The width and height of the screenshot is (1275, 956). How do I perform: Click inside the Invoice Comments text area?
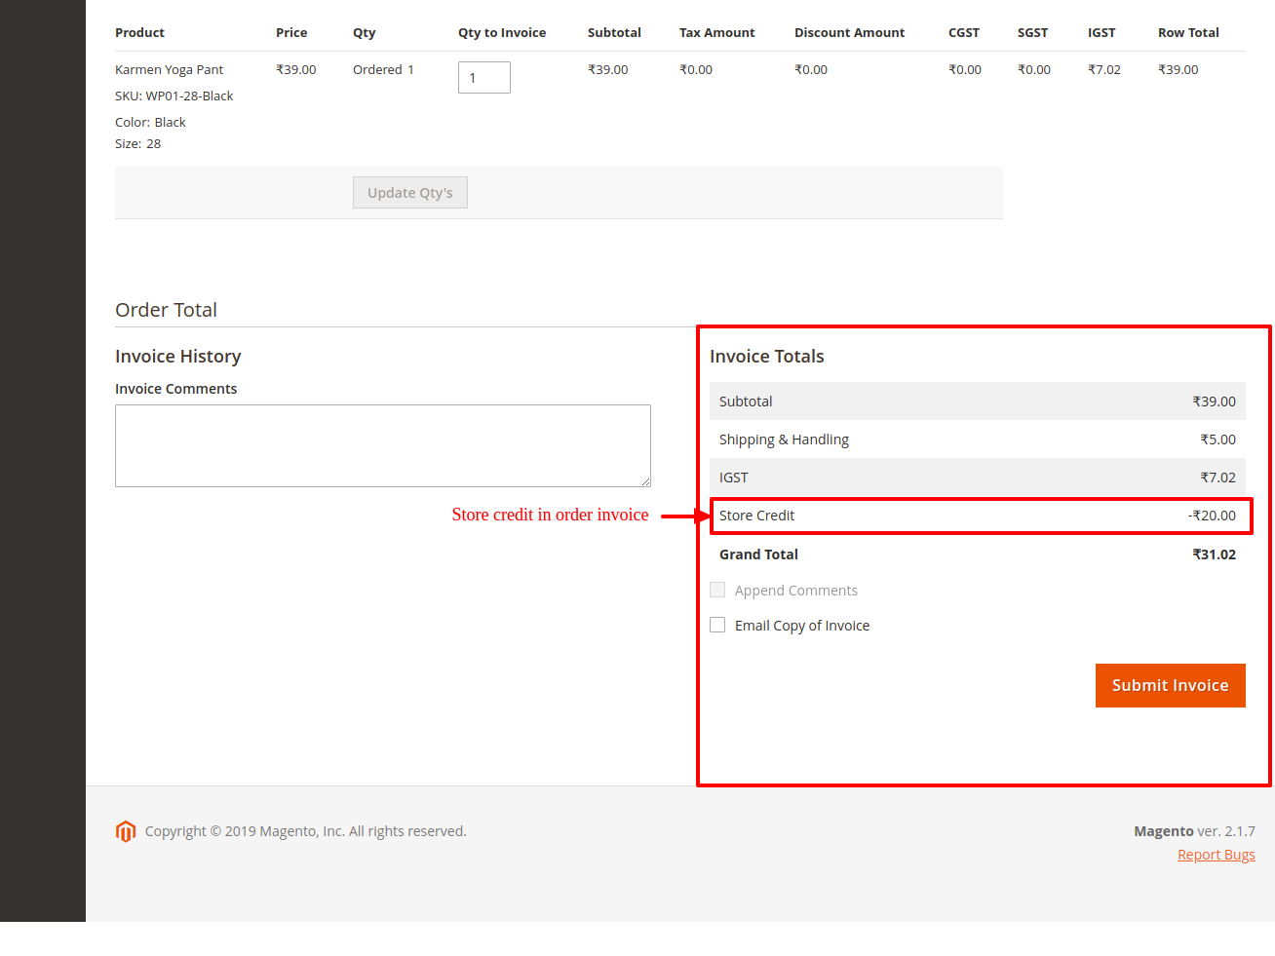[x=382, y=445]
